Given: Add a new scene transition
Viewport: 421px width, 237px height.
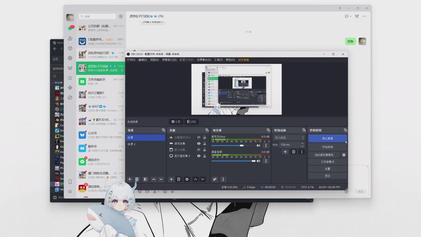Looking at the screenshot, I should point(285,152).
